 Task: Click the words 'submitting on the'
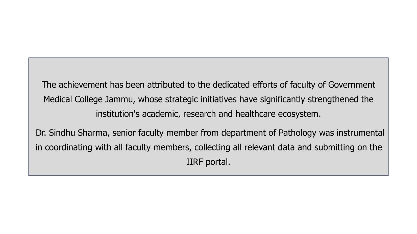pos(348,147)
